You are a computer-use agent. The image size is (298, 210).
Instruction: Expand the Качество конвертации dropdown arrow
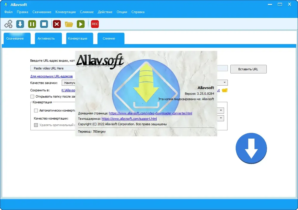coord(221,118)
